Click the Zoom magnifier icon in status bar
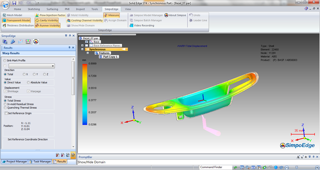 pos(247,167)
